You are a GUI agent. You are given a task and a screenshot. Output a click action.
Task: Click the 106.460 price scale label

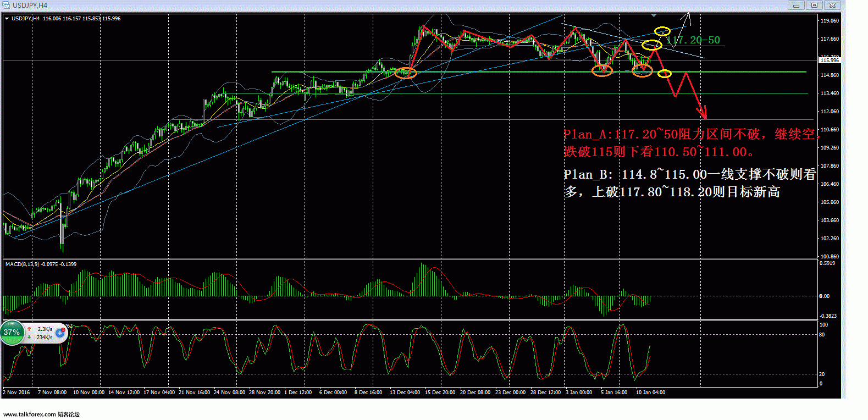830,184
